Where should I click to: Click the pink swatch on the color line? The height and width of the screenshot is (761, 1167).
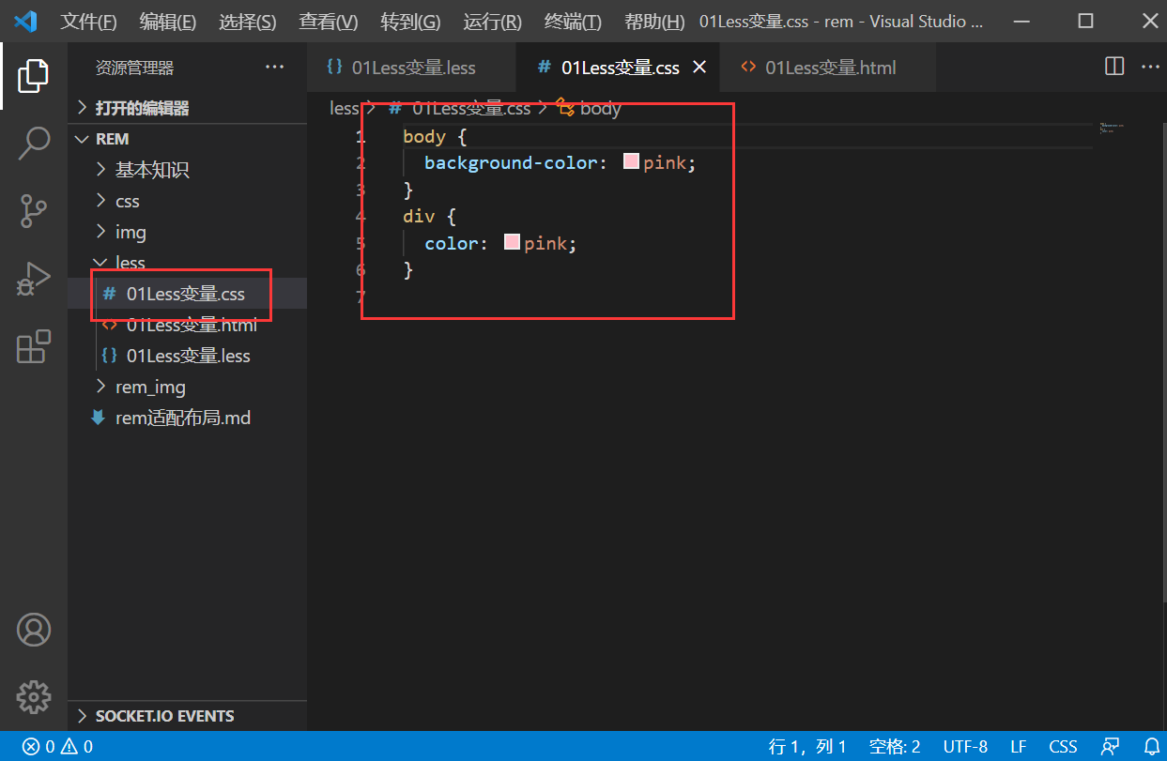coord(512,242)
